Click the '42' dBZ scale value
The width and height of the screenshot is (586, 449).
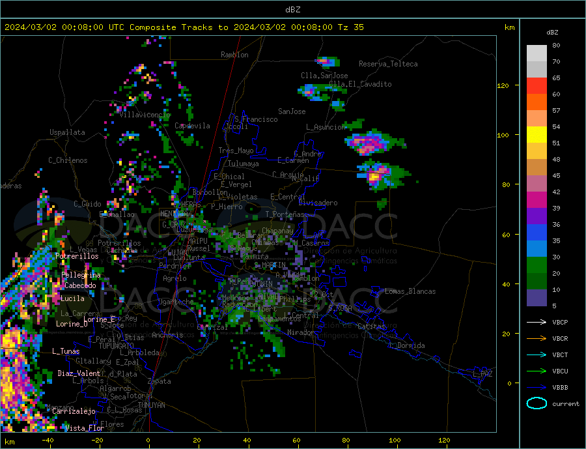pos(557,192)
